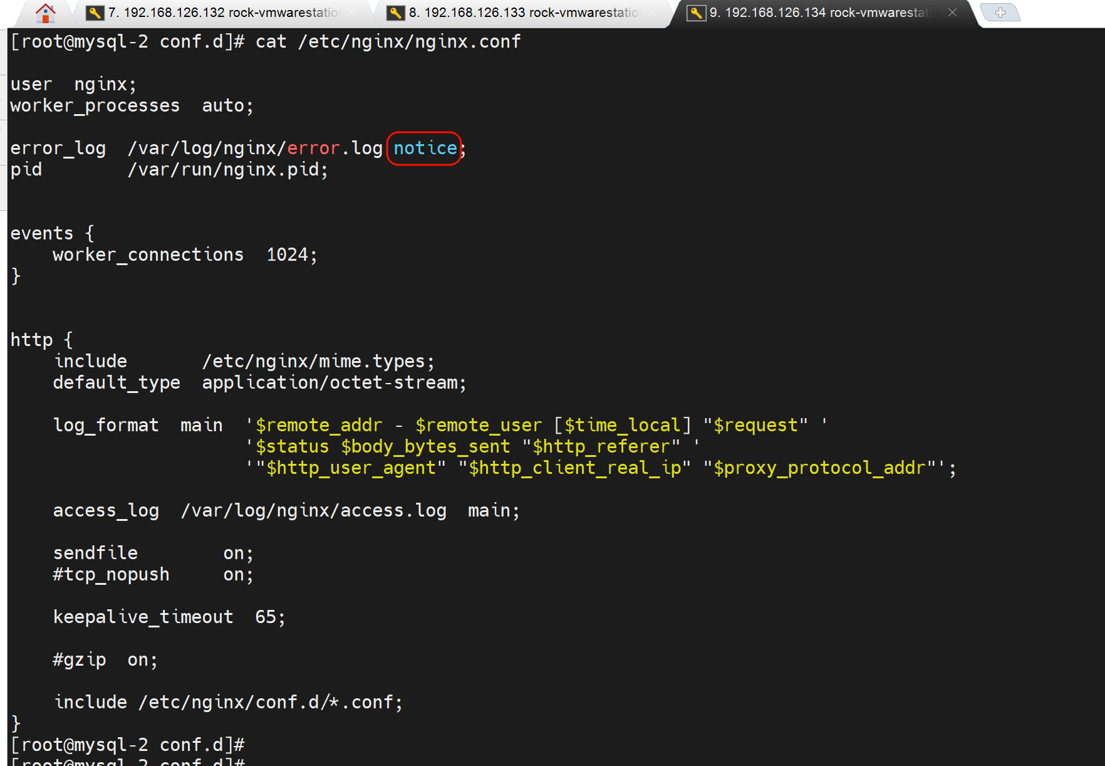Click the Home icon in the tab bar

pos(45,13)
